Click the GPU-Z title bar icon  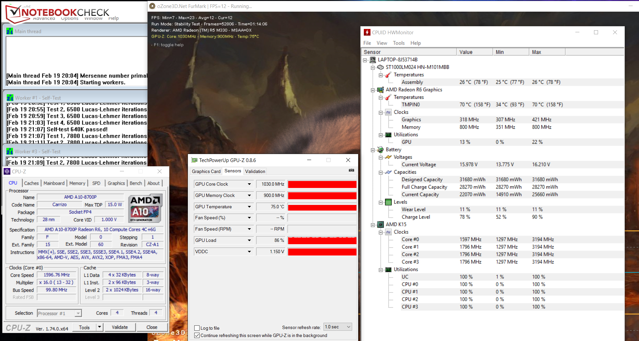pos(194,160)
